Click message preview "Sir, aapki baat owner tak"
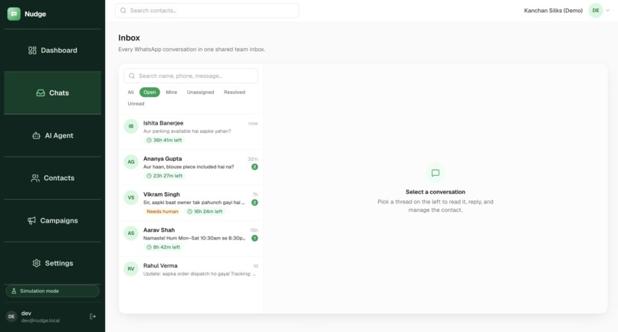Image resolution: width=618 pixels, height=332 pixels. (194, 203)
